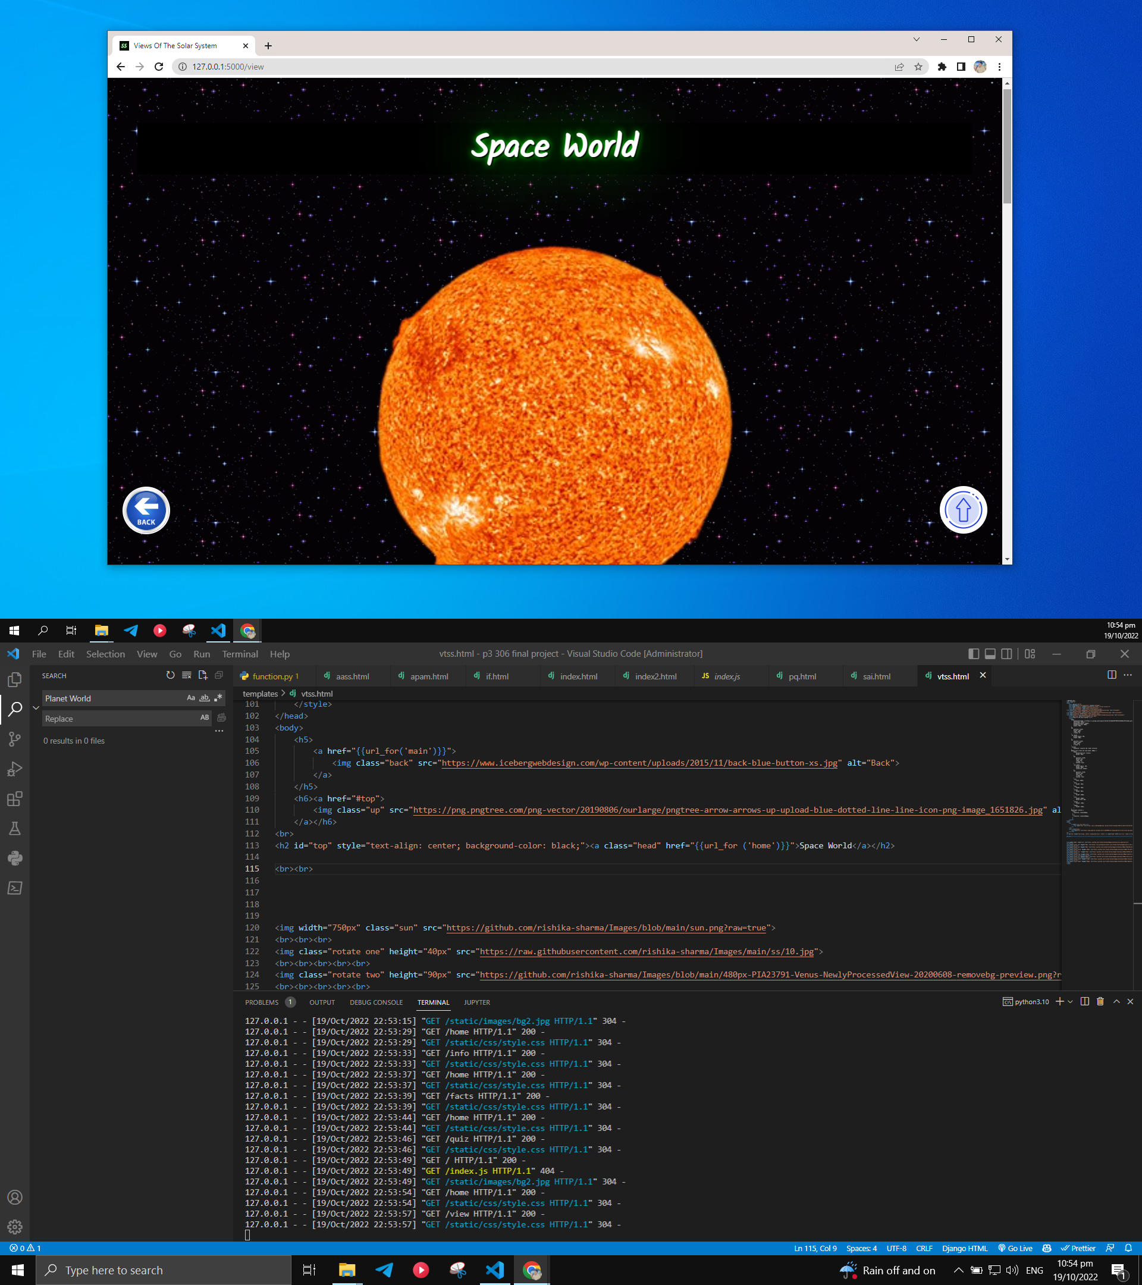
Task: Split the terminal panel
Action: [x=1084, y=1001]
